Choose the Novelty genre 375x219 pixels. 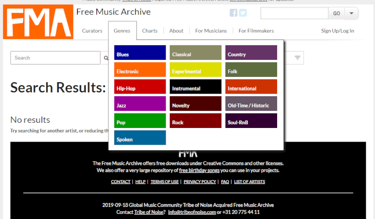pos(196,104)
